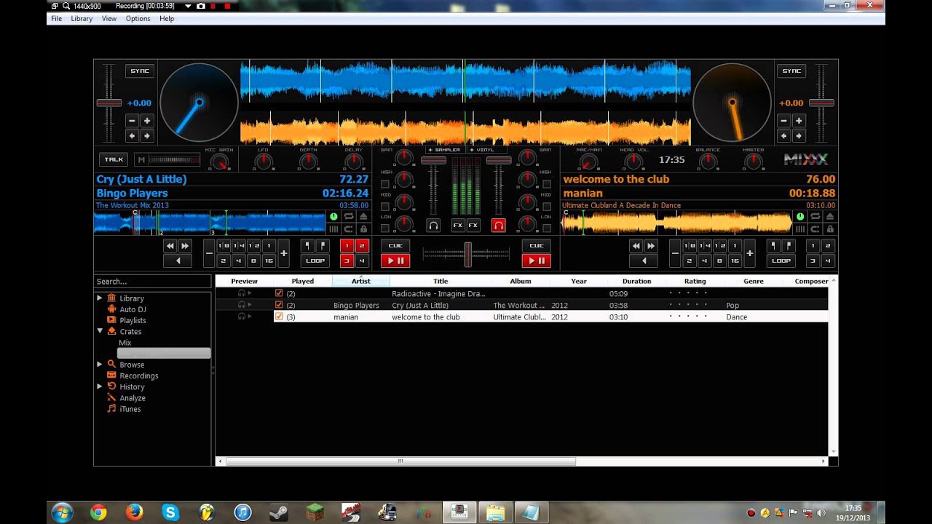Open the File menu

56,19
